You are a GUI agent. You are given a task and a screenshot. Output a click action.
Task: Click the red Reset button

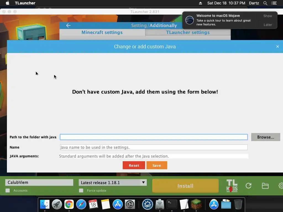coord(134,165)
